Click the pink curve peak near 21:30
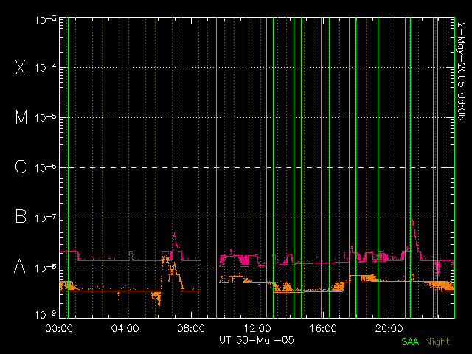The height and width of the screenshot is (354, 472). [412, 221]
